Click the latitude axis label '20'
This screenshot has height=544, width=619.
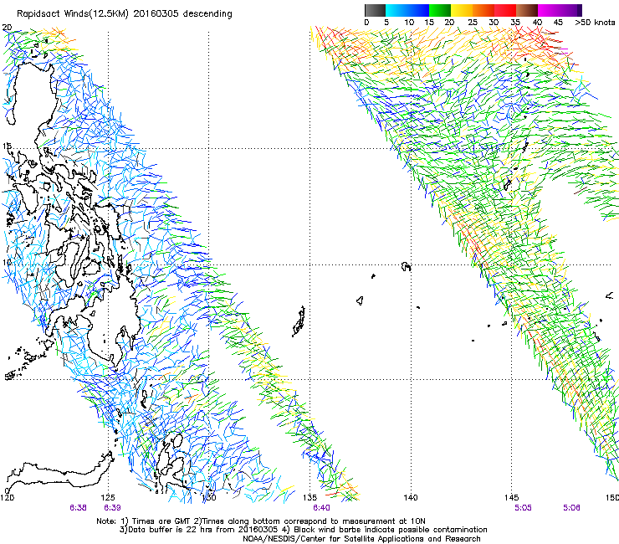click(x=7, y=28)
